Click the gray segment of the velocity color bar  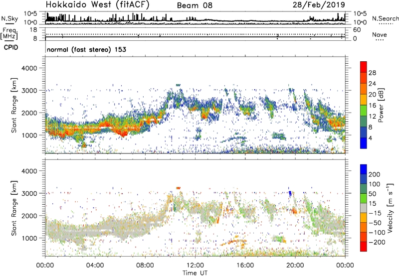[x=364, y=208]
